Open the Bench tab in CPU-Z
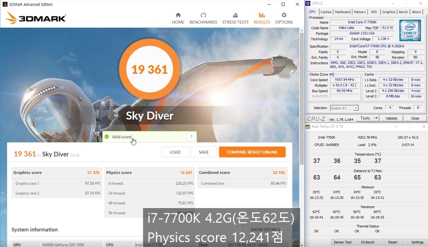 (x=403, y=12)
